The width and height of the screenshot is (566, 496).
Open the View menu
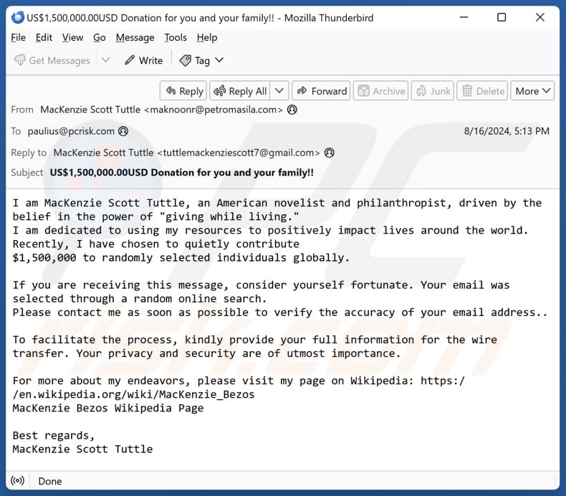click(72, 37)
